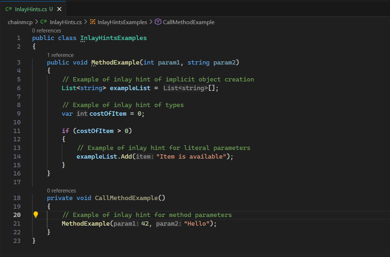Click '0 references' CodeLens above CallMethodExample
390x257 pixels.
pyautogui.click(x=61, y=191)
